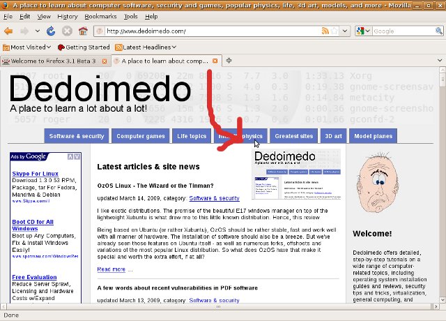Go to the Home page icon
446x321 pixels.
(83, 31)
